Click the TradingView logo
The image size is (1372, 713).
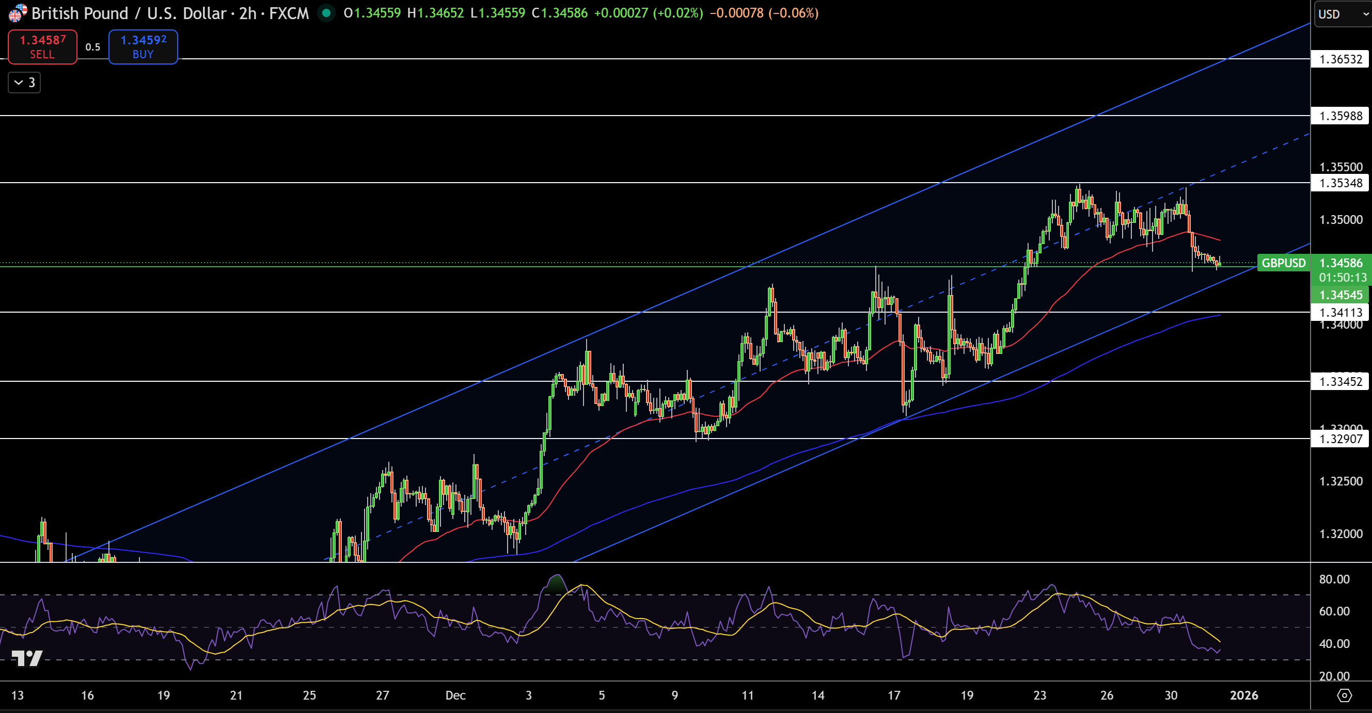[27, 658]
